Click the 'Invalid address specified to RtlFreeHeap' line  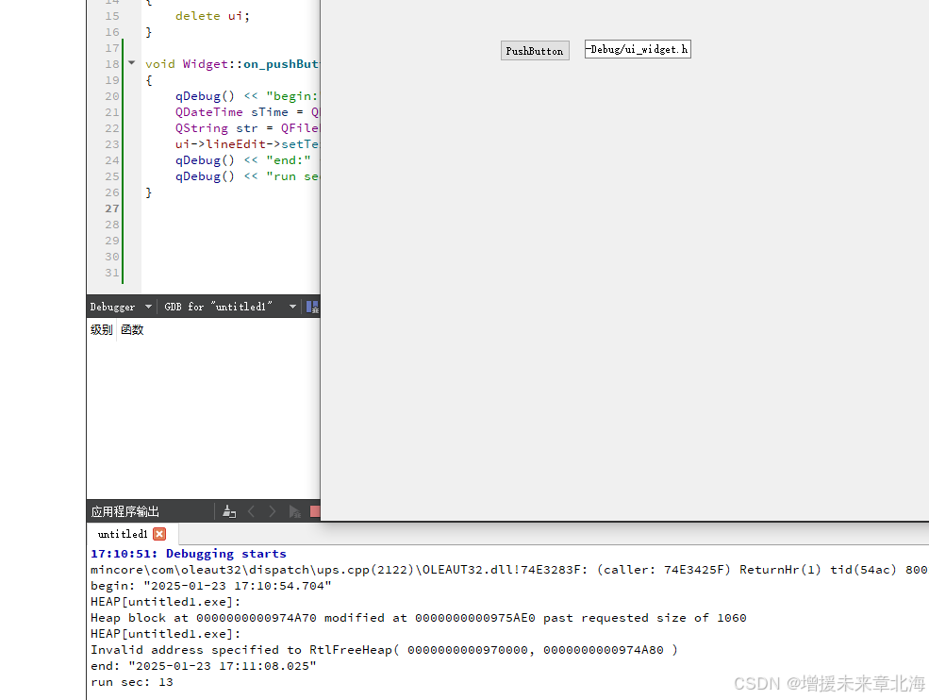[384, 650]
